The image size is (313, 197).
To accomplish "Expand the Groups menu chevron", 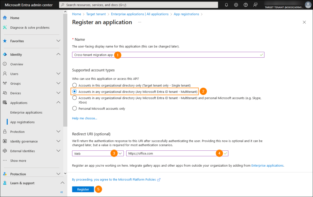I will (x=58, y=83).
